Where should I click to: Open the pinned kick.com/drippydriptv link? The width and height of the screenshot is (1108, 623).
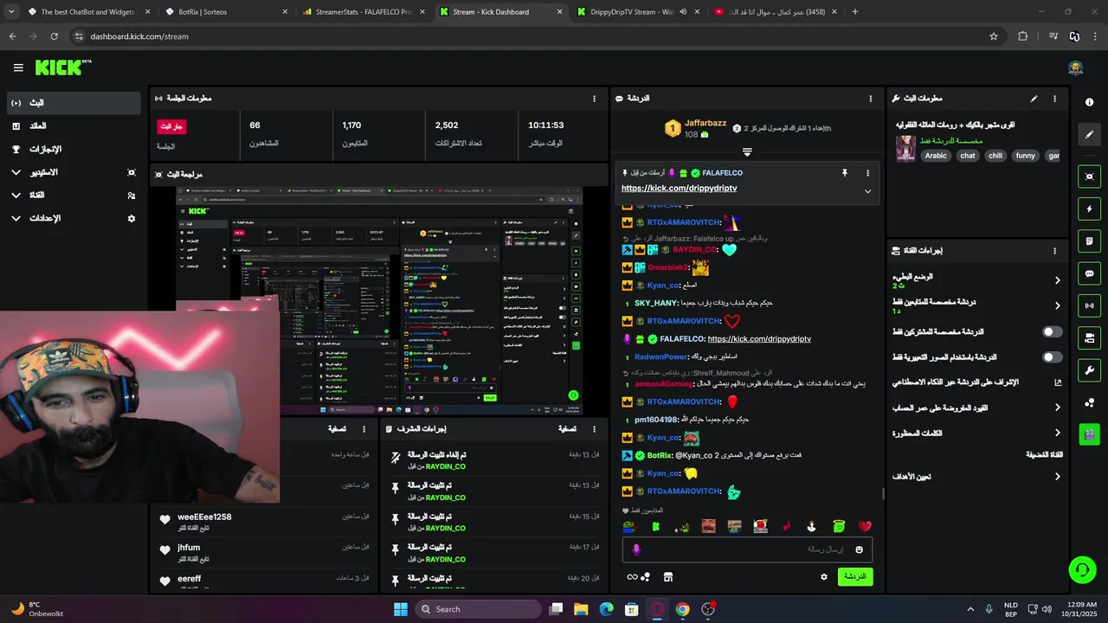click(679, 188)
